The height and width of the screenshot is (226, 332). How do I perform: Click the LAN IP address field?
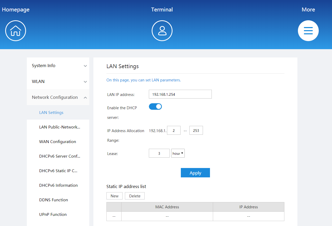180,94
